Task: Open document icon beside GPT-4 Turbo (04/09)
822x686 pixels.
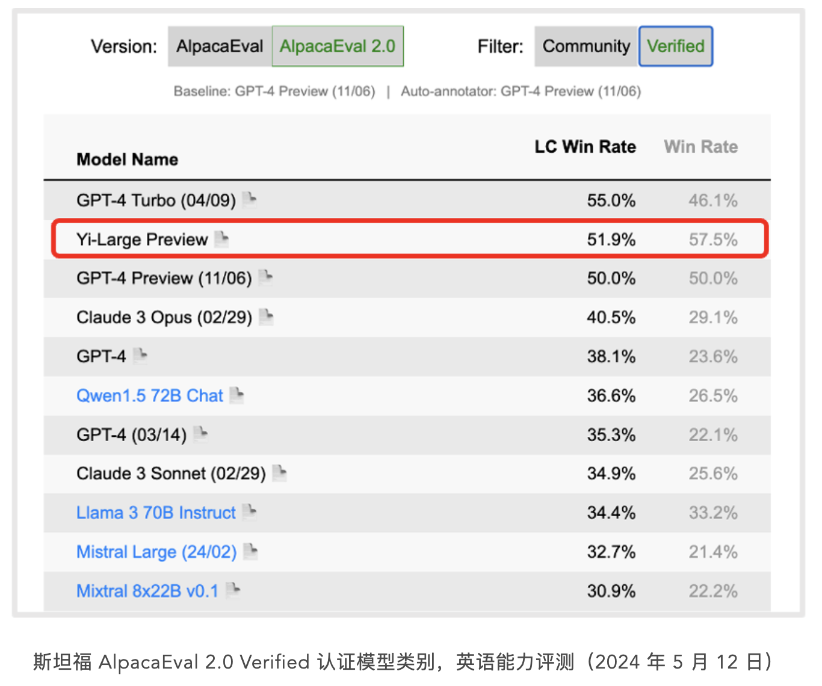Action: pyautogui.click(x=250, y=199)
